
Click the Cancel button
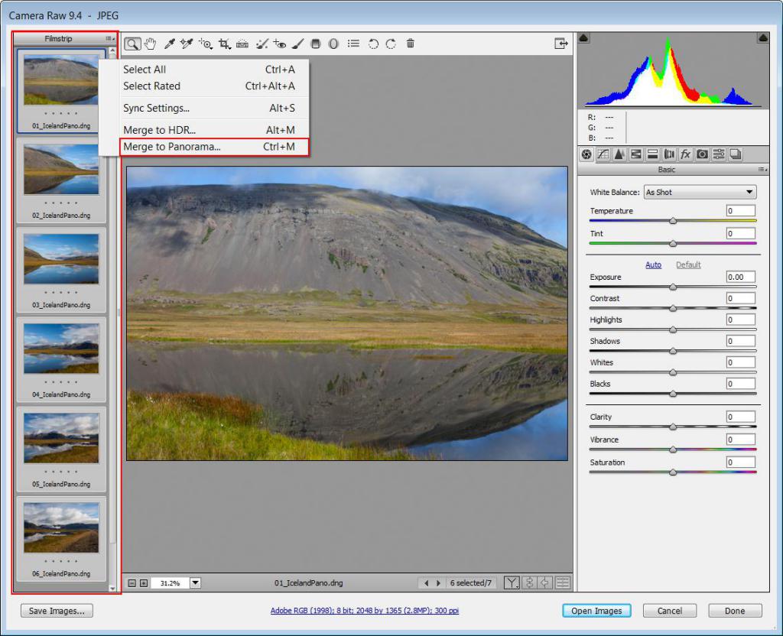(x=669, y=611)
